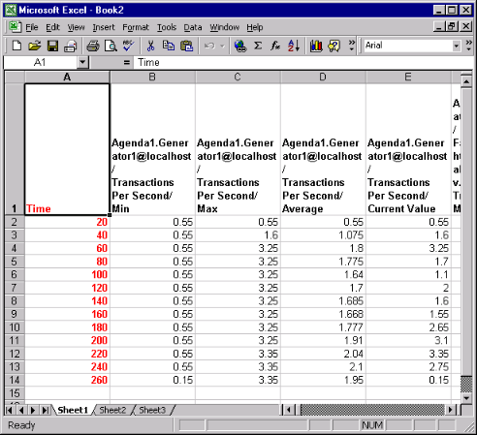Select the Average cell showing 1.075
Screen dimensions: 477x435
click(x=323, y=235)
